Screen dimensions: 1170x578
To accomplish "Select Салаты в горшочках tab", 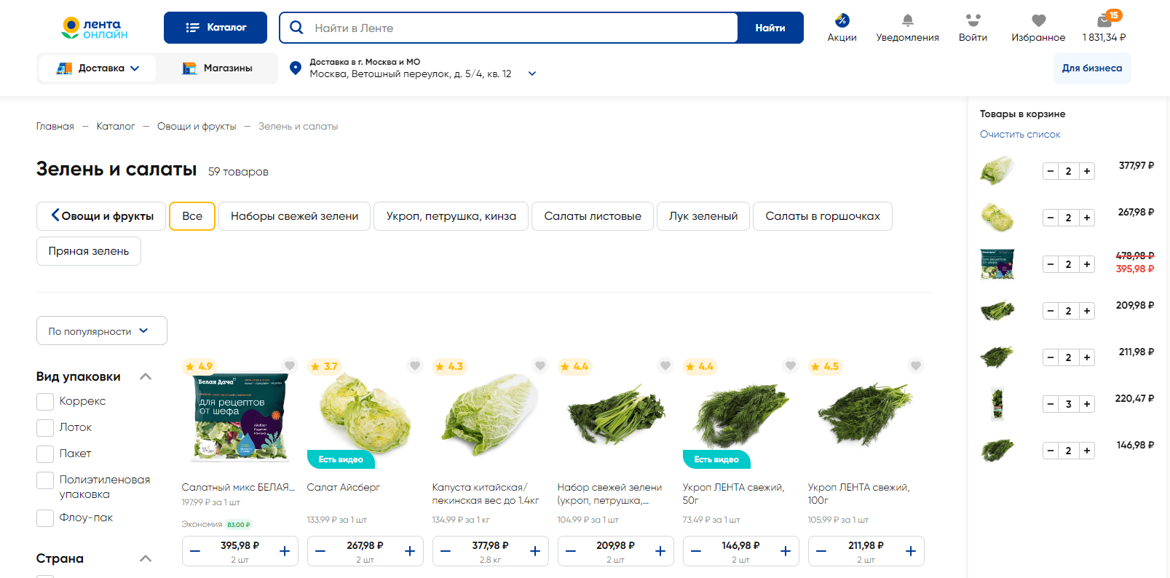I will (x=823, y=216).
